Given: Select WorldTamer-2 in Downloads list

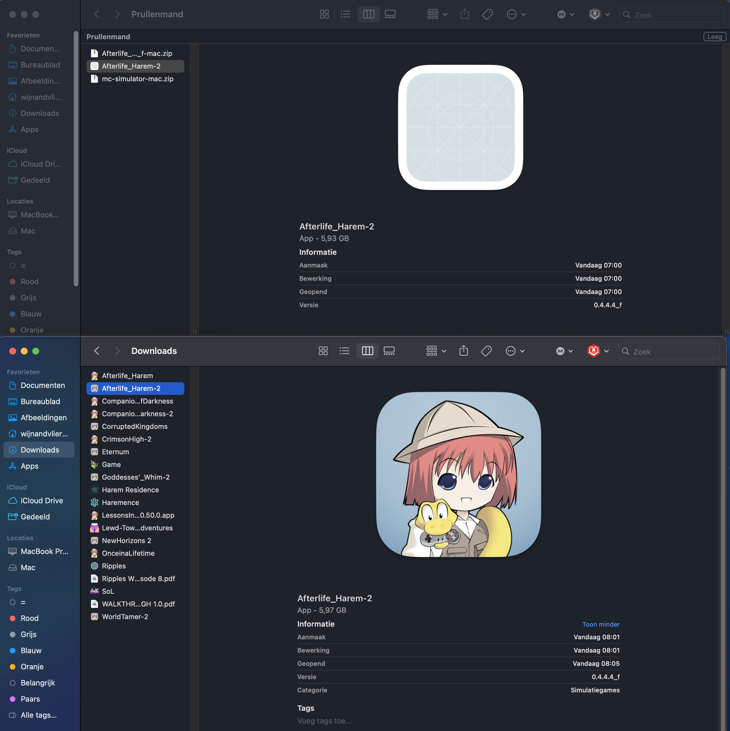Looking at the screenshot, I should pos(135,617).
